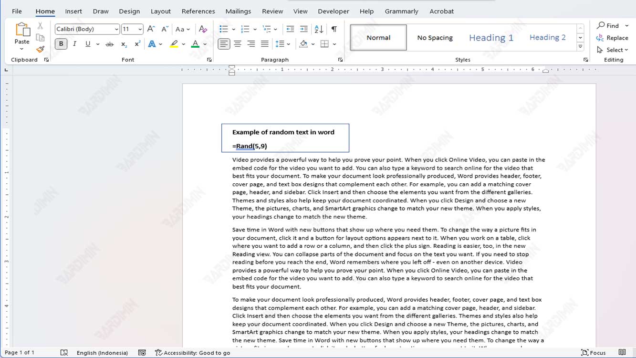Screen dimensions: 636x358
Task: Open the numbering list library dropdown
Action: 255,29
